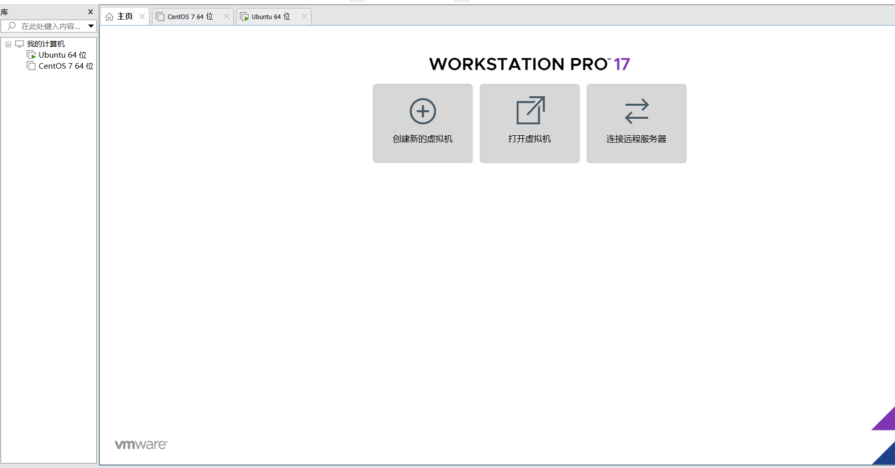The image size is (895, 468).
Task: Close the Ubuntu 64 位 tab
Action: pyautogui.click(x=304, y=17)
